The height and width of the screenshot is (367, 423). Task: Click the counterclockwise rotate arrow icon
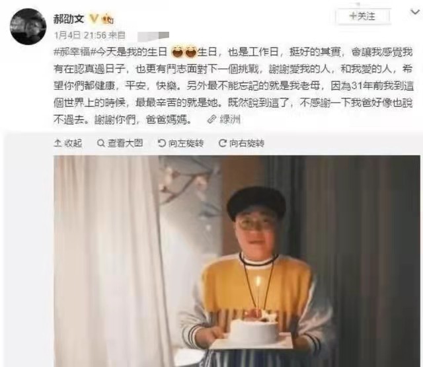(161, 143)
